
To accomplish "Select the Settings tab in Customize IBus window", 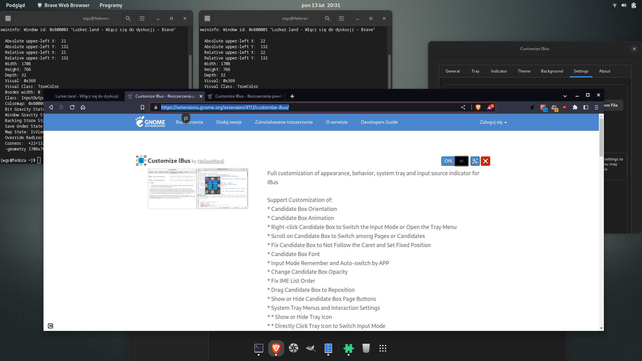I will point(581,71).
